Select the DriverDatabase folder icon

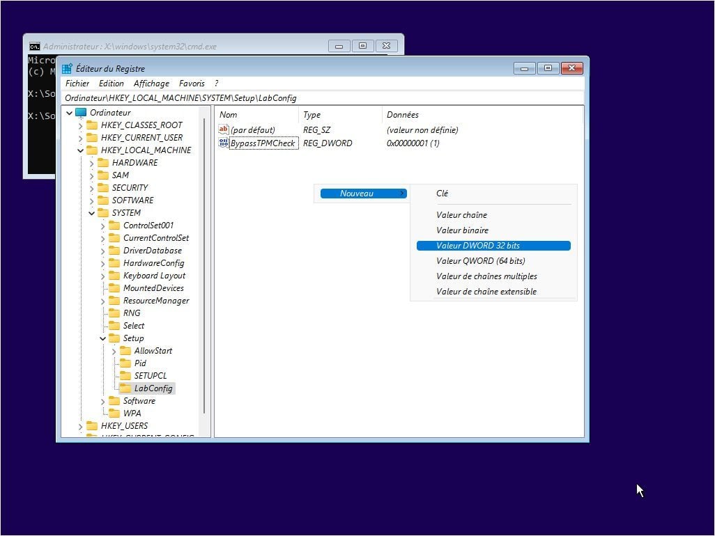(114, 251)
